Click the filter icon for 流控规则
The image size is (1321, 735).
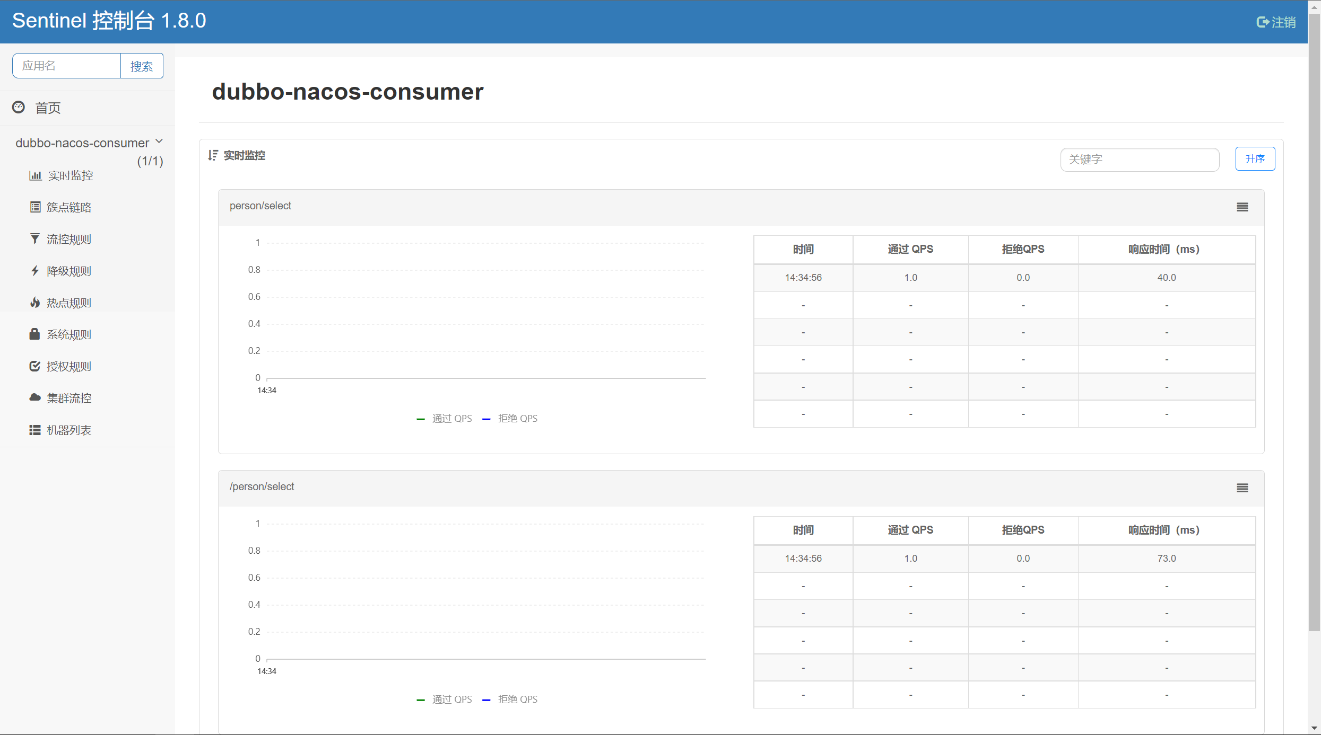coord(35,239)
